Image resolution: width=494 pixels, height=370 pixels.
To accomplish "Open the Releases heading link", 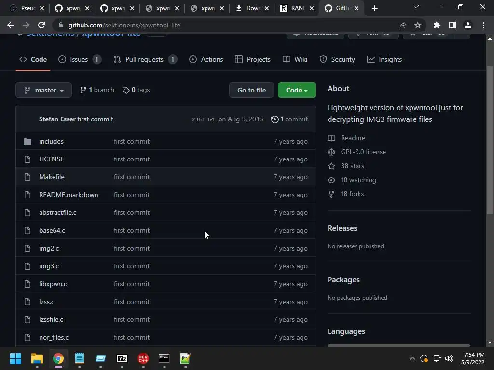I will coord(342,228).
